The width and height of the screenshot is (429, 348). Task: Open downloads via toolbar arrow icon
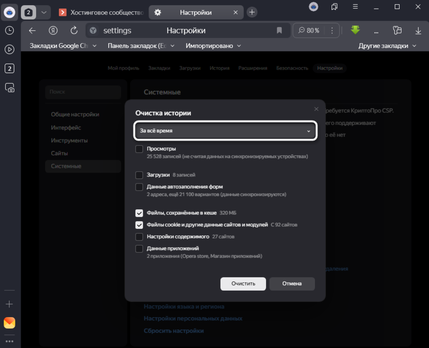(x=418, y=31)
